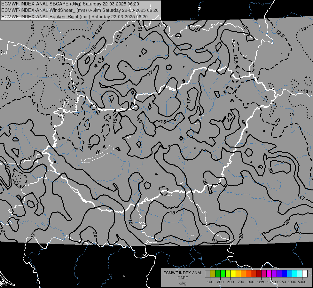Click the CAPE word in legend
This screenshot has width=313, height=288.
tap(183, 278)
